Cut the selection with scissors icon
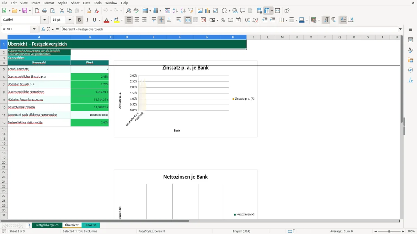This screenshot has height=234, width=417. click(62, 11)
